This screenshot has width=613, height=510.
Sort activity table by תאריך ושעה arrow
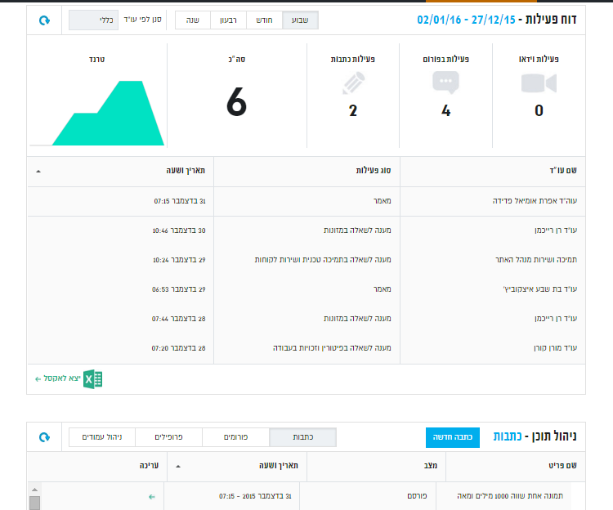coord(38,171)
